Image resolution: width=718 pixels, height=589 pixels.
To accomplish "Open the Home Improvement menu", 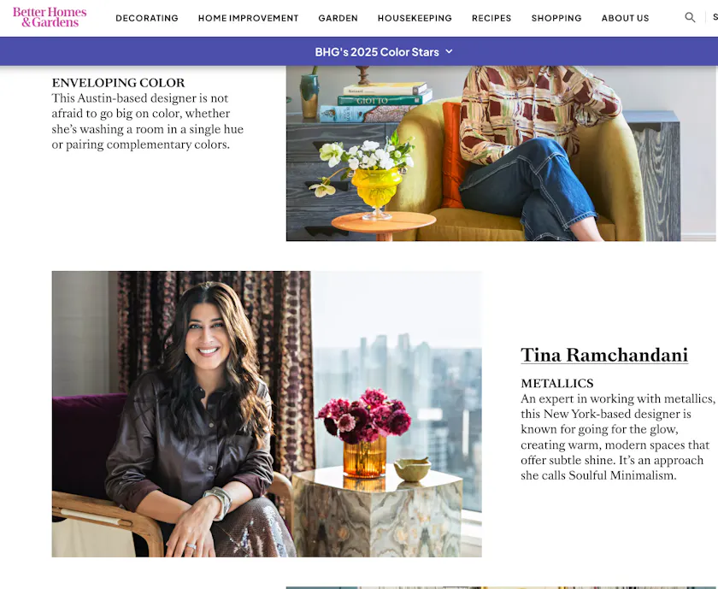I will click(x=248, y=18).
